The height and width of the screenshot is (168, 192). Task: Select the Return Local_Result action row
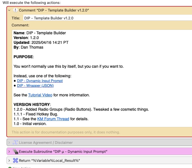(99, 160)
